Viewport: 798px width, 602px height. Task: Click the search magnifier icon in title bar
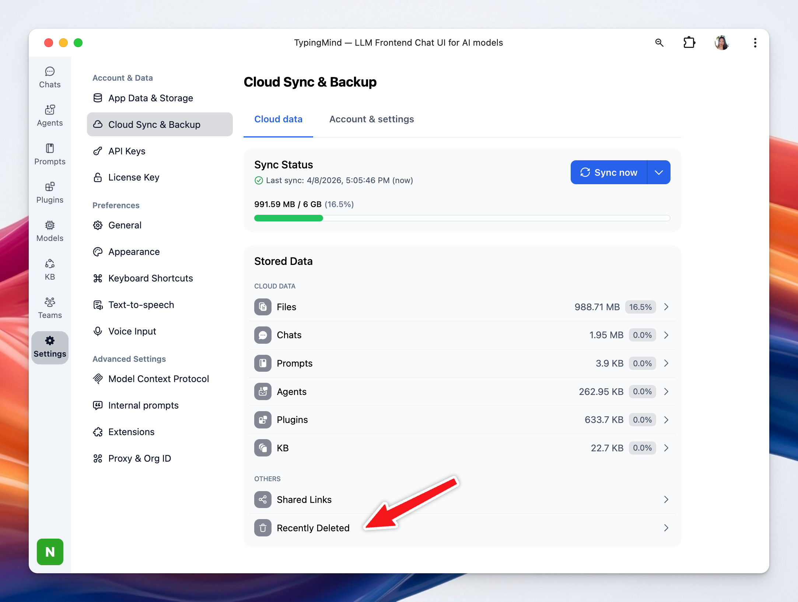[x=659, y=43]
